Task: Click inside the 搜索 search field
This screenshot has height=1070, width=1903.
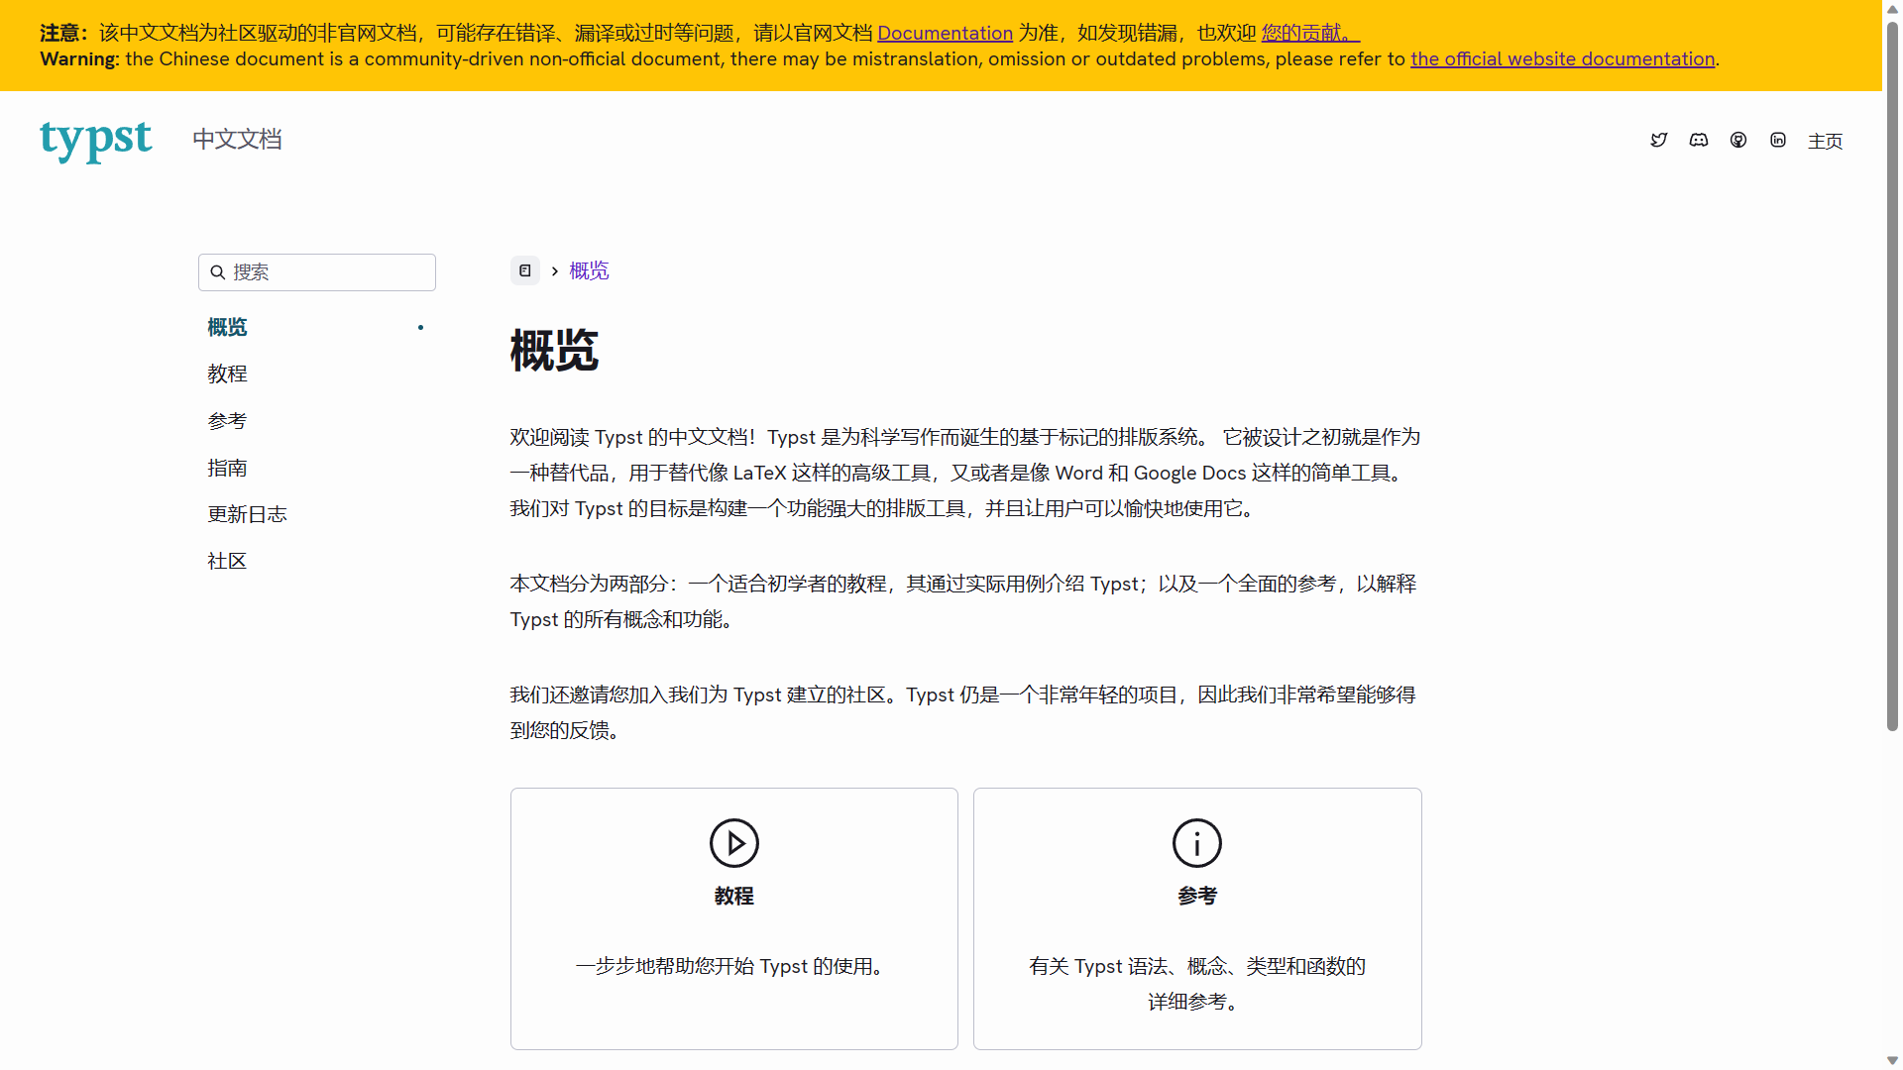Action: [317, 271]
